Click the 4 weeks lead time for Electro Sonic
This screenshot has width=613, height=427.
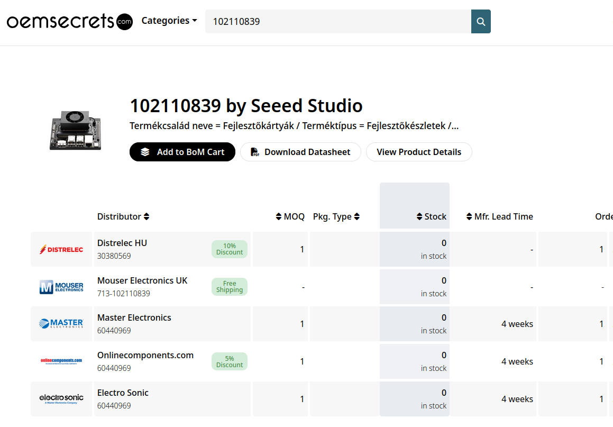coord(517,399)
